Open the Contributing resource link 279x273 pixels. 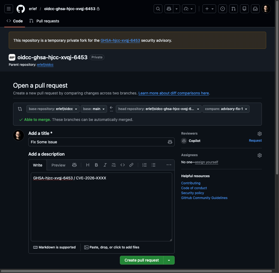point(190,183)
